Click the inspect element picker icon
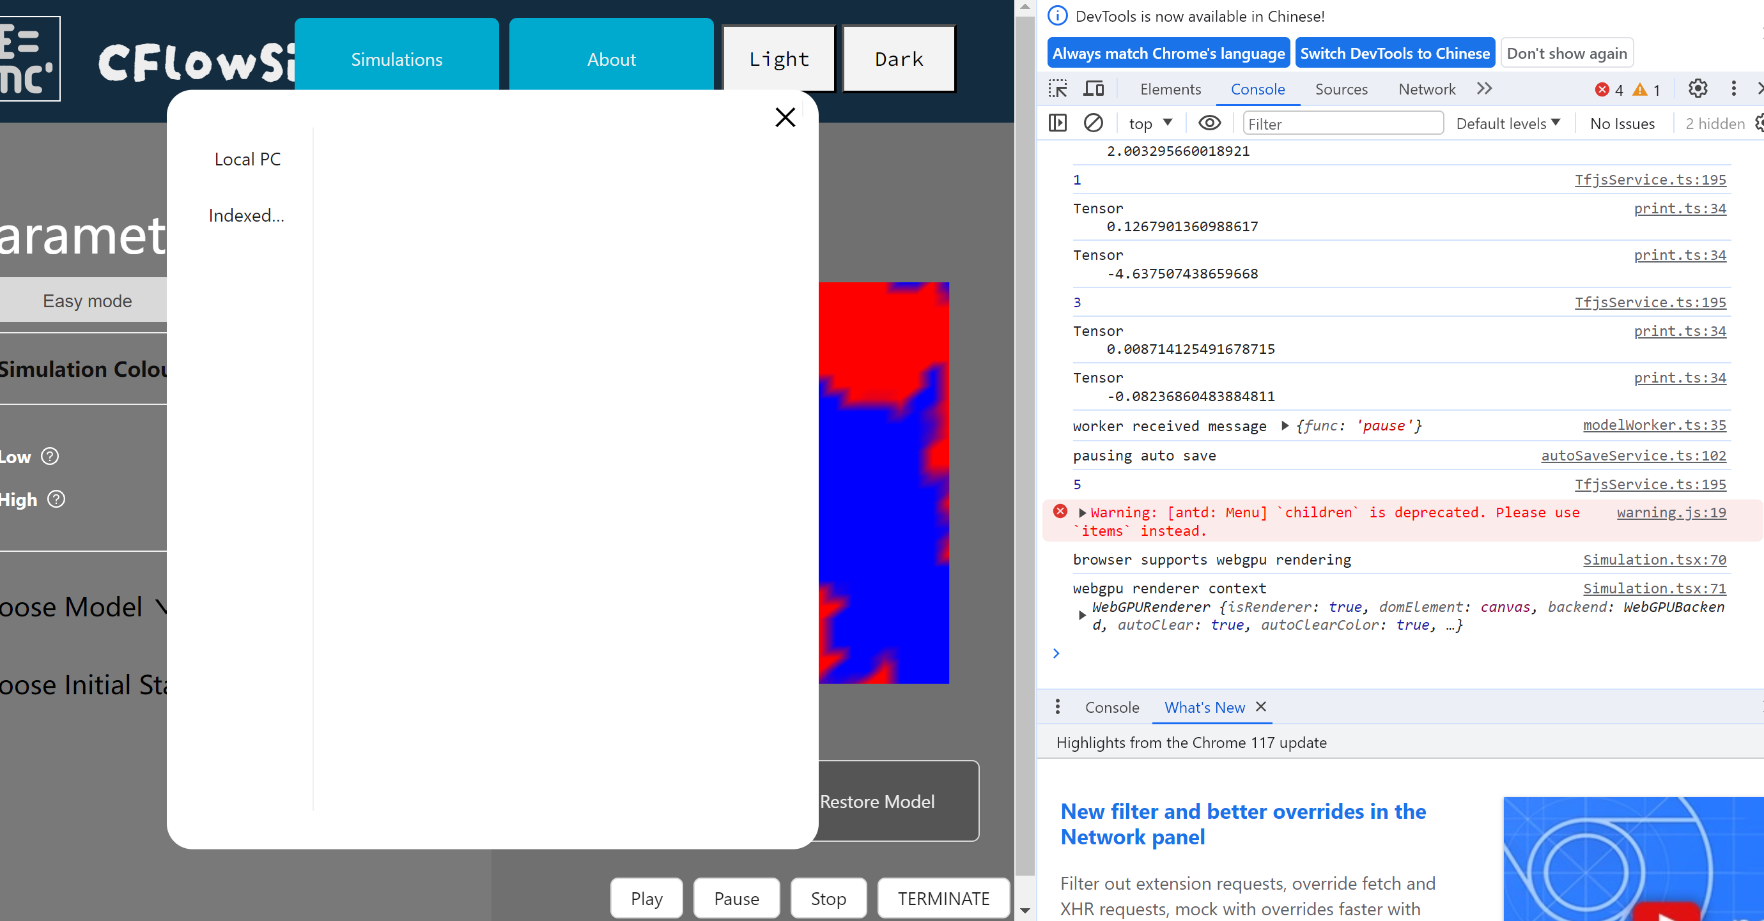Screen dimensions: 1764x921 pos(1057,89)
